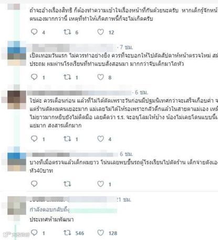The height and width of the screenshot is (240, 218).
Task: Retweet the tweet showing 6 retweets
Action: point(67,32)
